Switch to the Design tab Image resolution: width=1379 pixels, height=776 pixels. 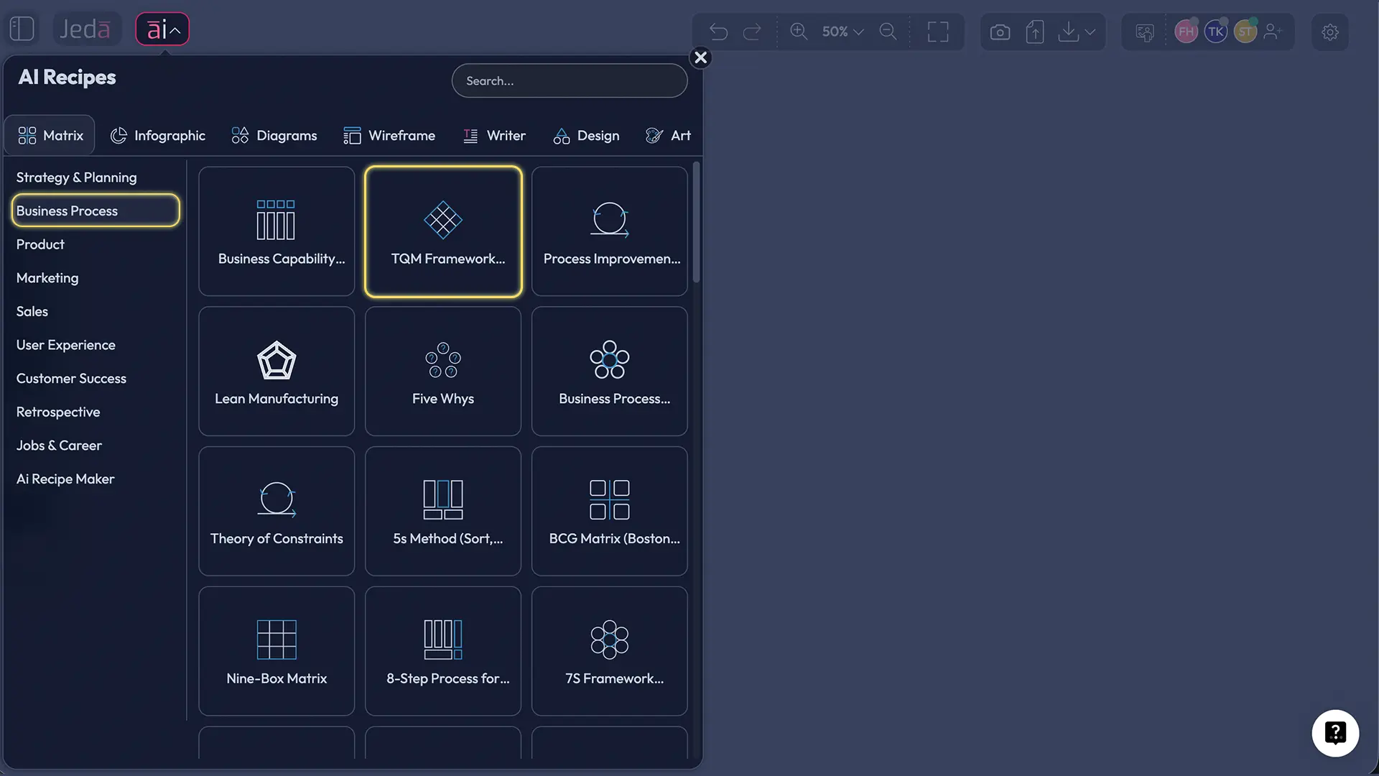tap(587, 135)
